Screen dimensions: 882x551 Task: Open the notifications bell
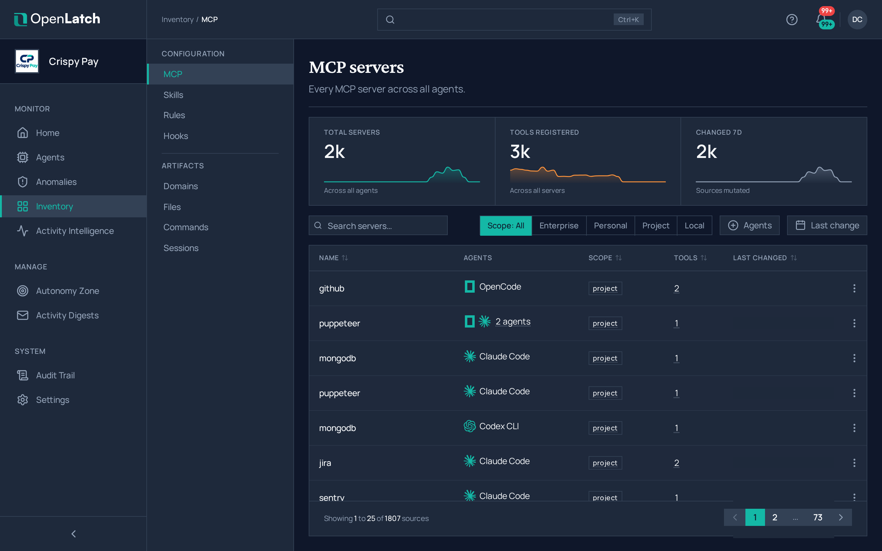point(821,19)
